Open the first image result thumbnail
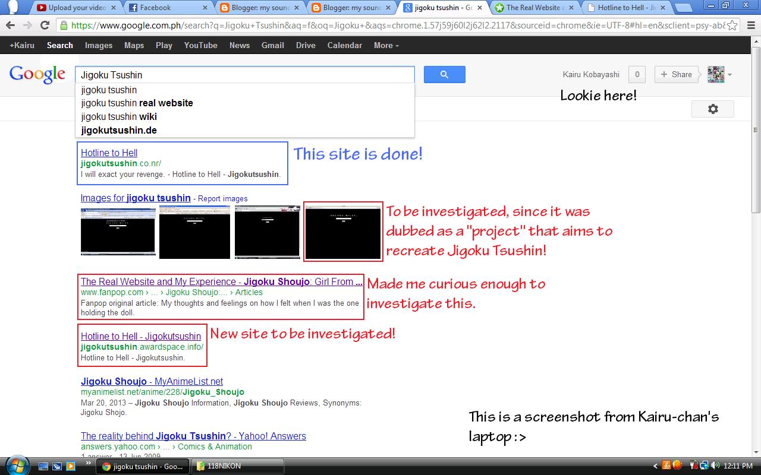Image resolution: width=761 pixels, height=475 pixels. pos(118,232)
